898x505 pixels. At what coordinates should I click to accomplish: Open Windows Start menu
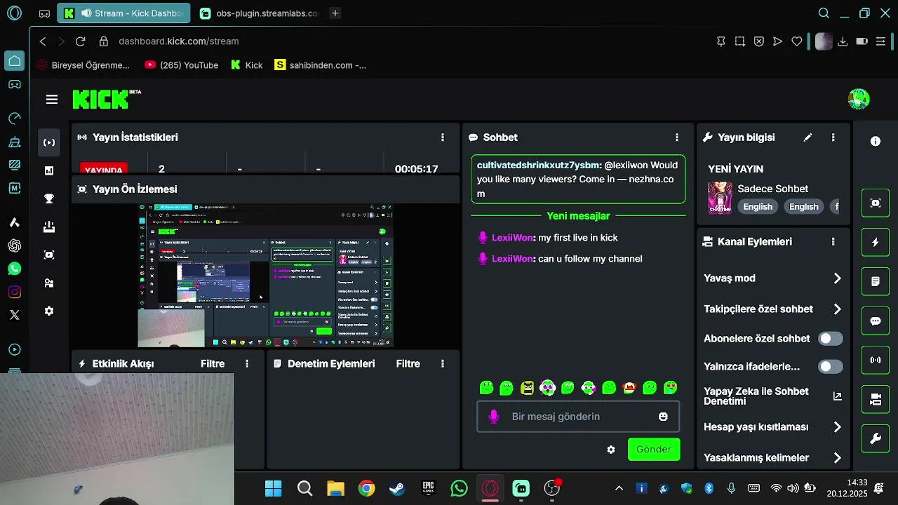[273, 488]
